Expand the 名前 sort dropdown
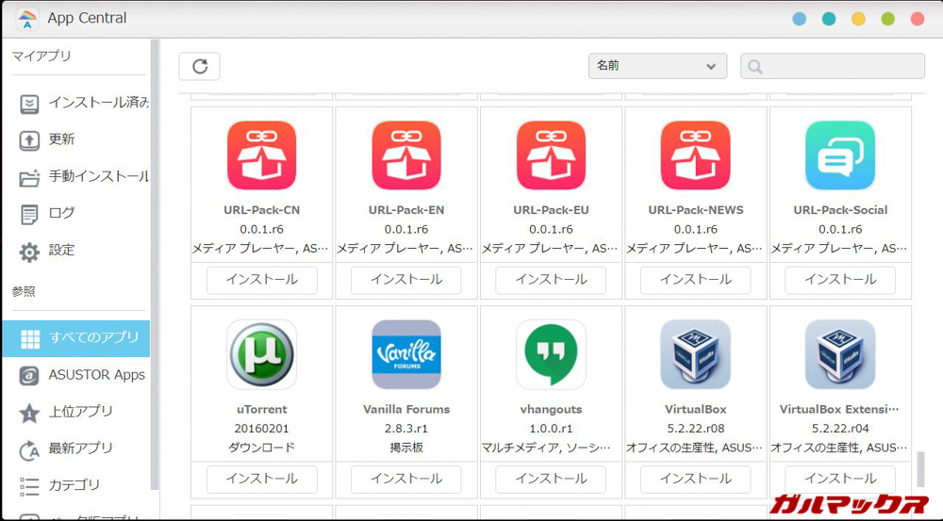 click(x=657, y=66)
